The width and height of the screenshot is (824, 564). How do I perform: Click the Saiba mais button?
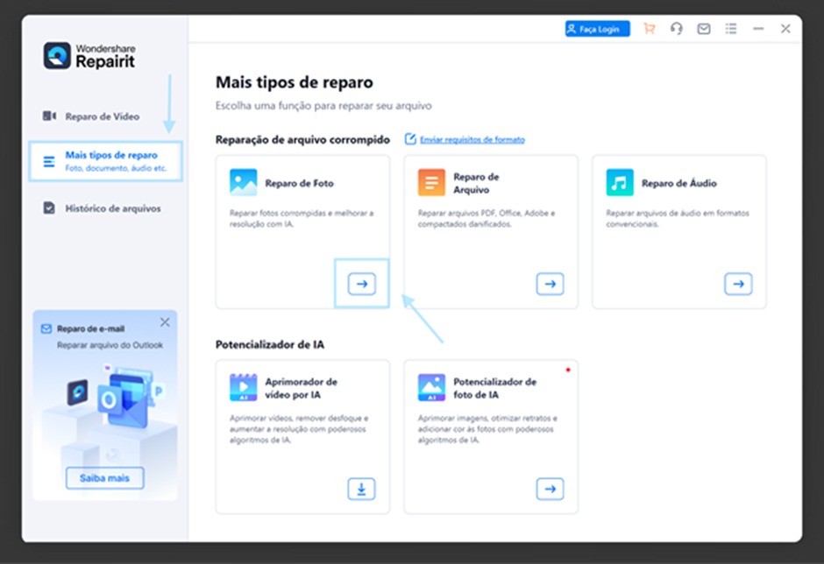tap(104, 478)
